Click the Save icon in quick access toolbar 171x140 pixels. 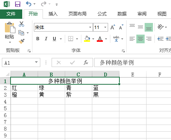[x=18, y=4]
